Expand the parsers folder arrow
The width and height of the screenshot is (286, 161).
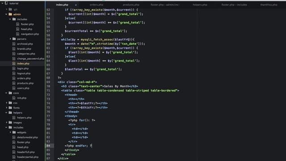(x=10, y=39)
